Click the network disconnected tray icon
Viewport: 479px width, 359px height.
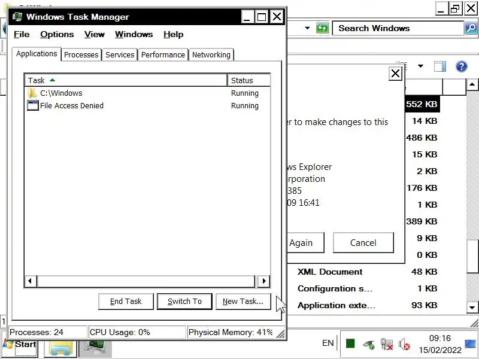click(387, 344)
